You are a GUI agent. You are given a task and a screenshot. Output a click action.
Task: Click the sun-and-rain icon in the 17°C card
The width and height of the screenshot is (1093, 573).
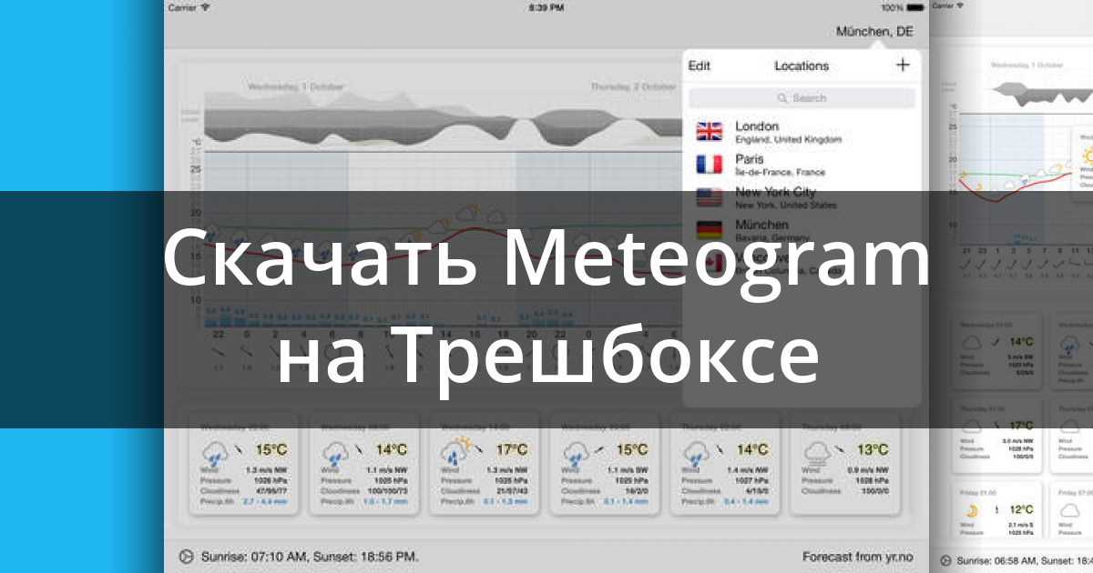pos(455,449)
